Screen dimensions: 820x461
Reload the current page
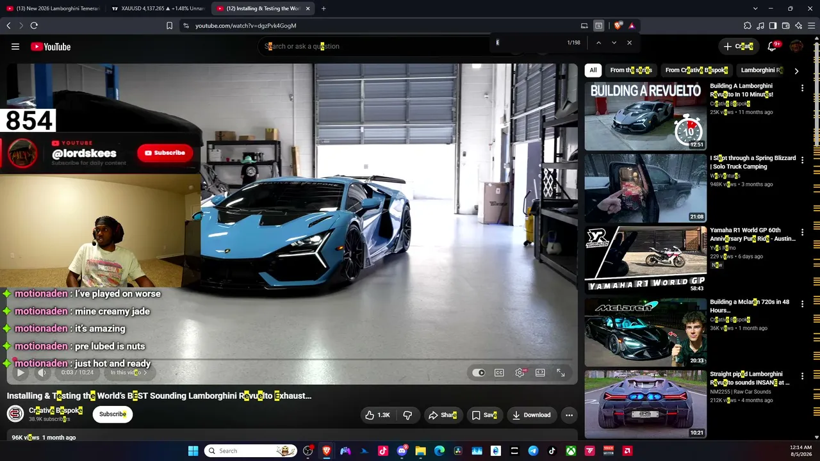click(x=34, y=26)
